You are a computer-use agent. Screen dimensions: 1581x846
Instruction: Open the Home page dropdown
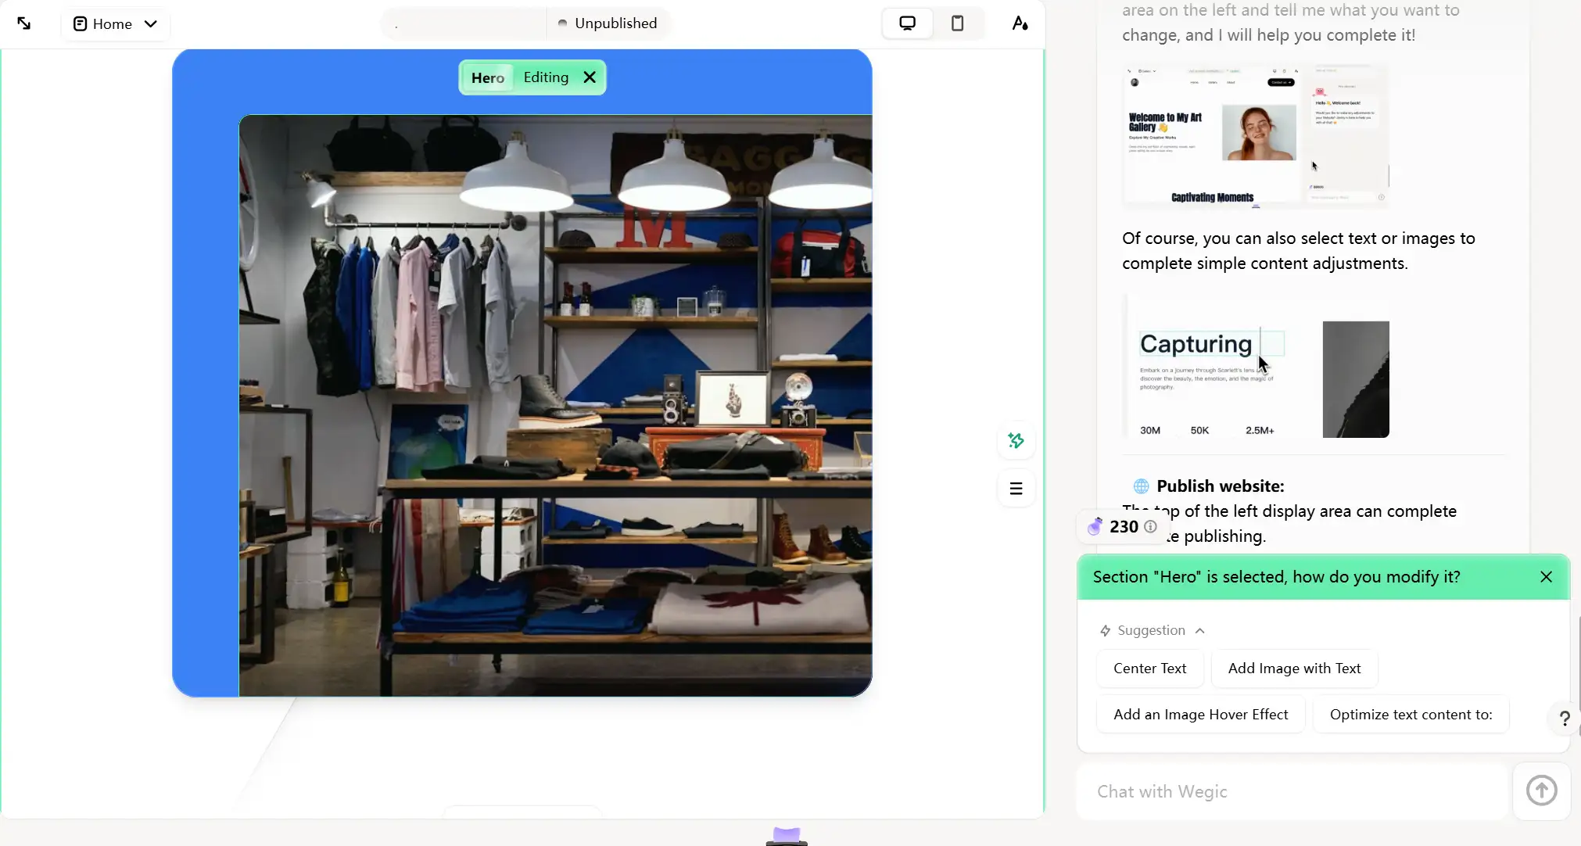116,23
